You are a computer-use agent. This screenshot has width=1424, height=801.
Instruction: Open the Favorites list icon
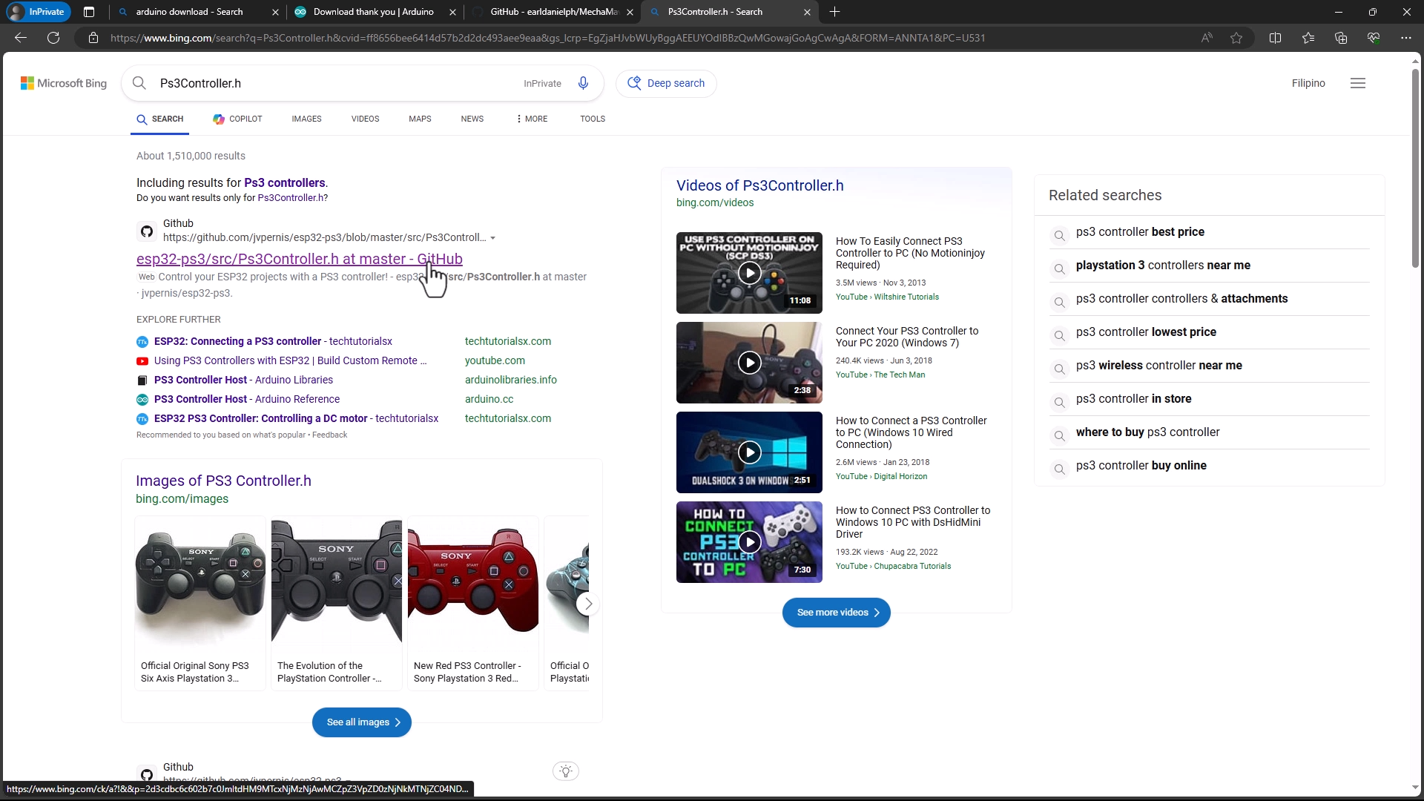click(1308, 38)
